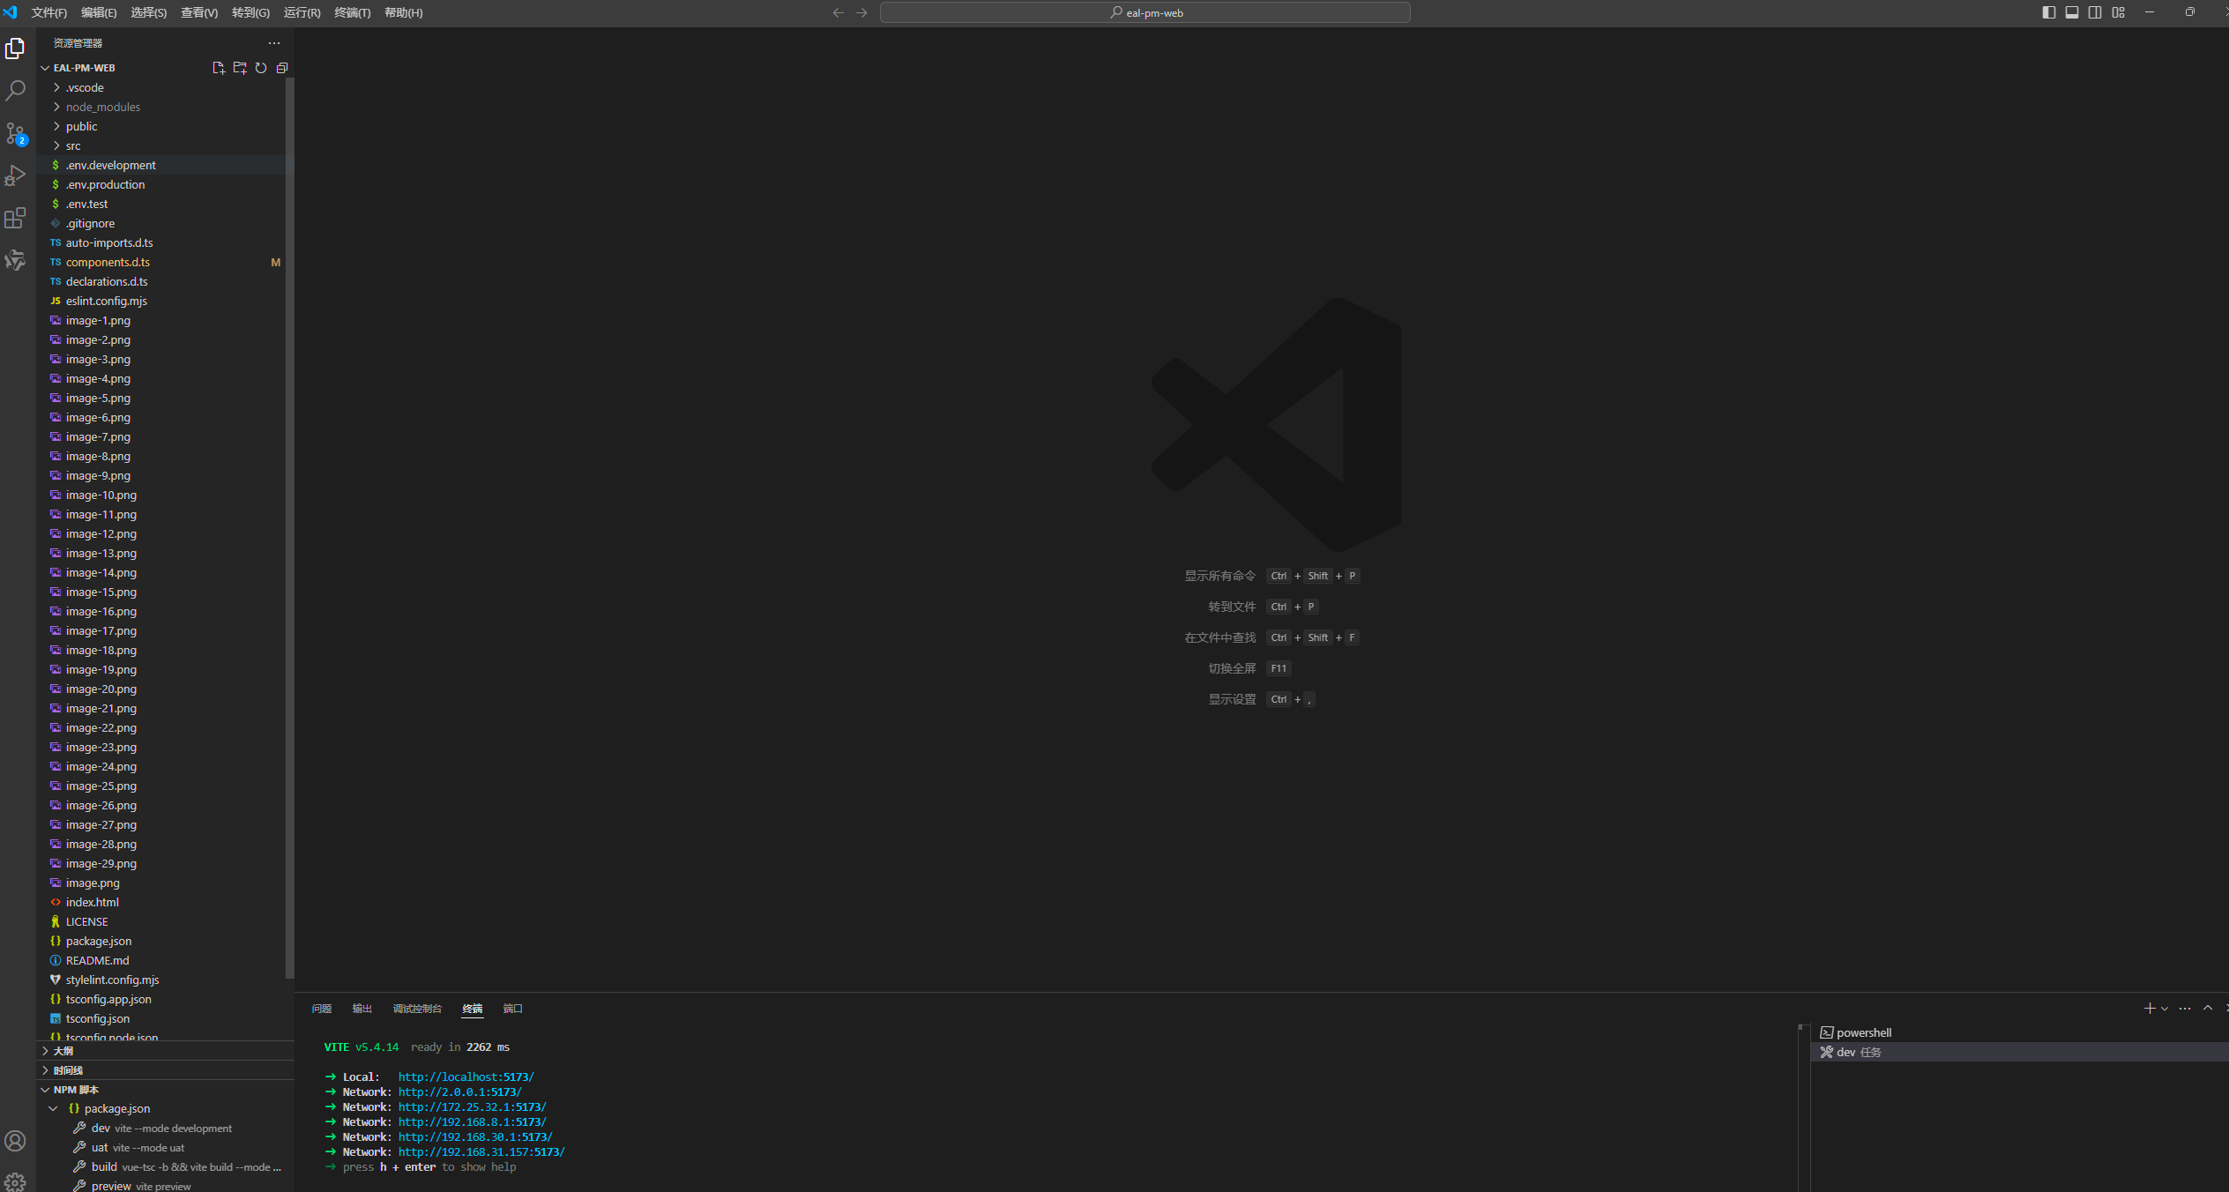Open new terminal dropdown arrow
The height and width of the screenshot is (1192, 2229).
(2165, 1009)
